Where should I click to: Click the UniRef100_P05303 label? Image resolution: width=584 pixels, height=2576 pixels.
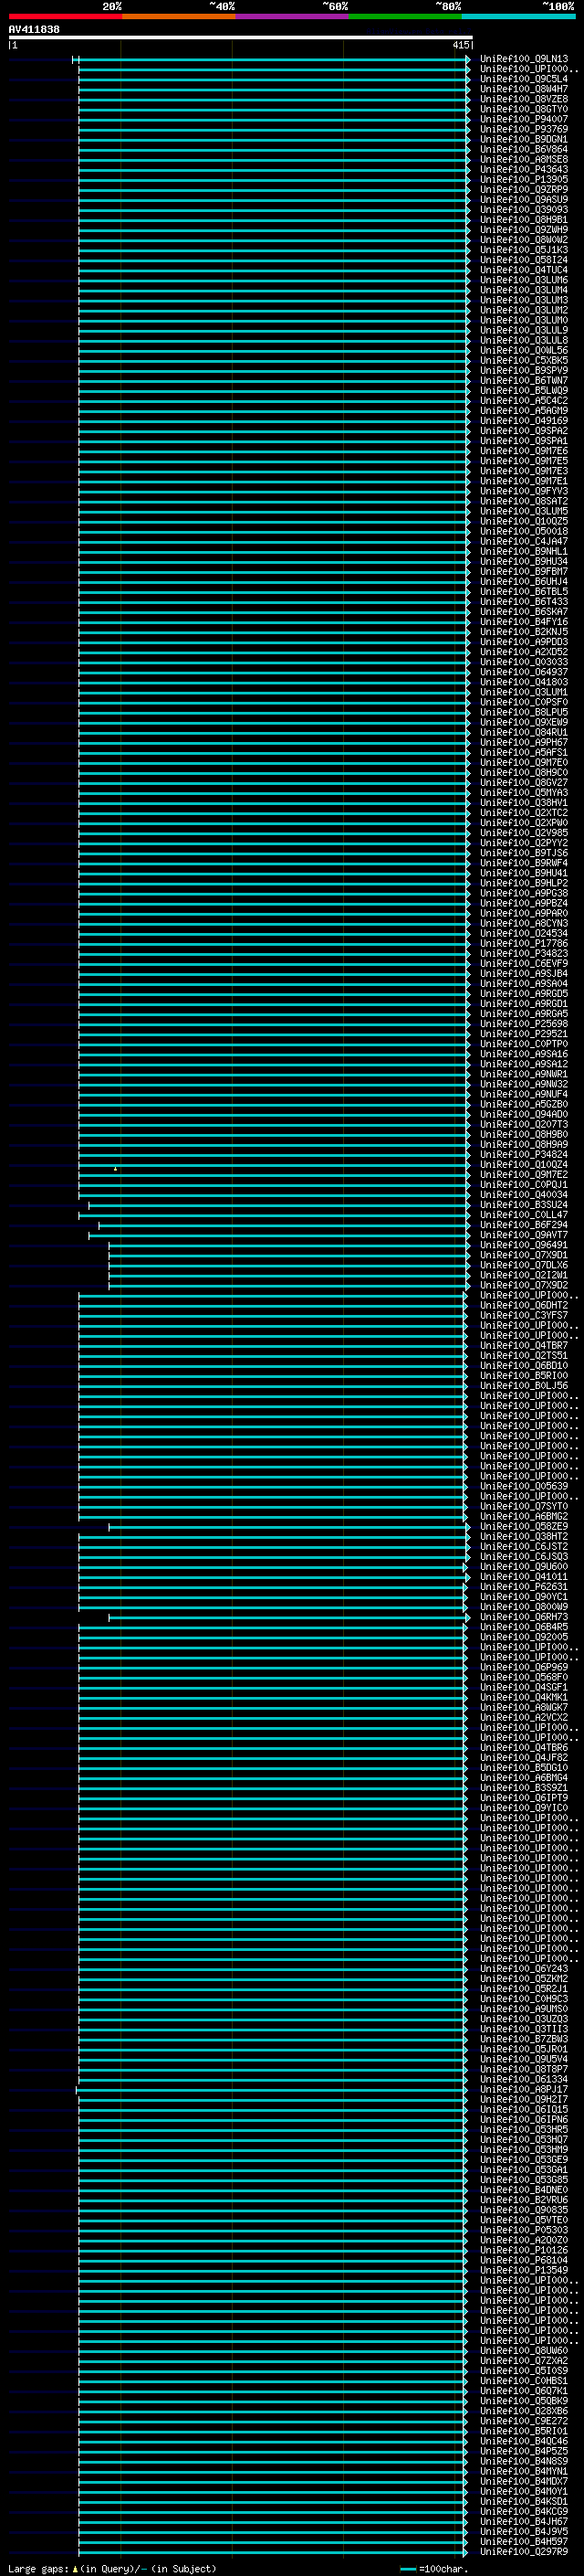[x=524, y=2229]
